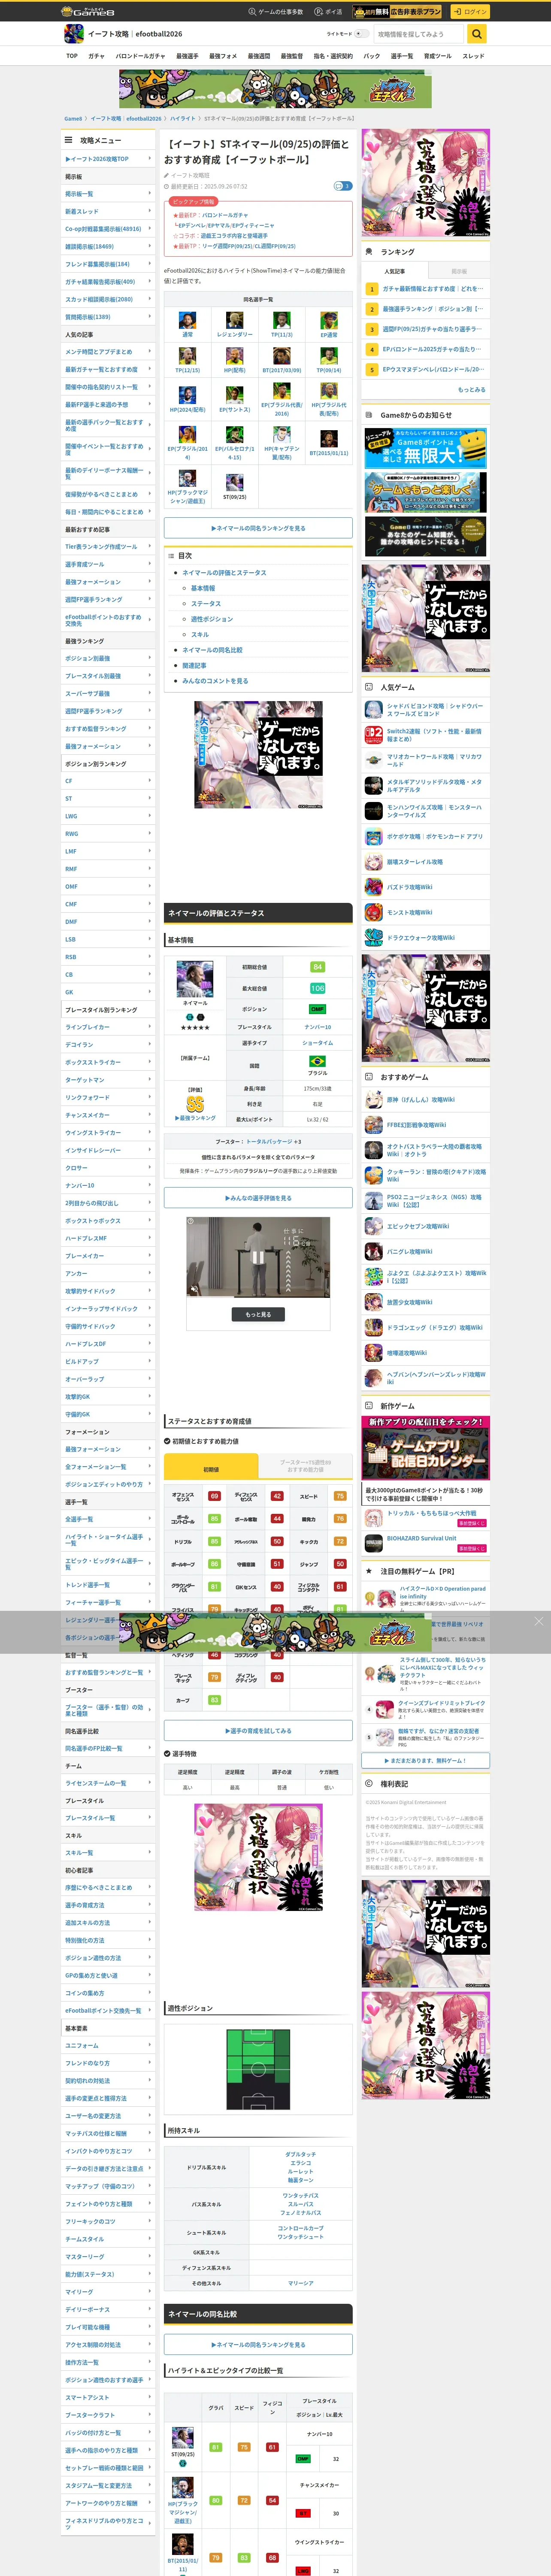Image resolution: width=551 pixels, height=2576 pixels.
Task: Open the TP(09/14) player card icon
Action: tap(329, 355)
